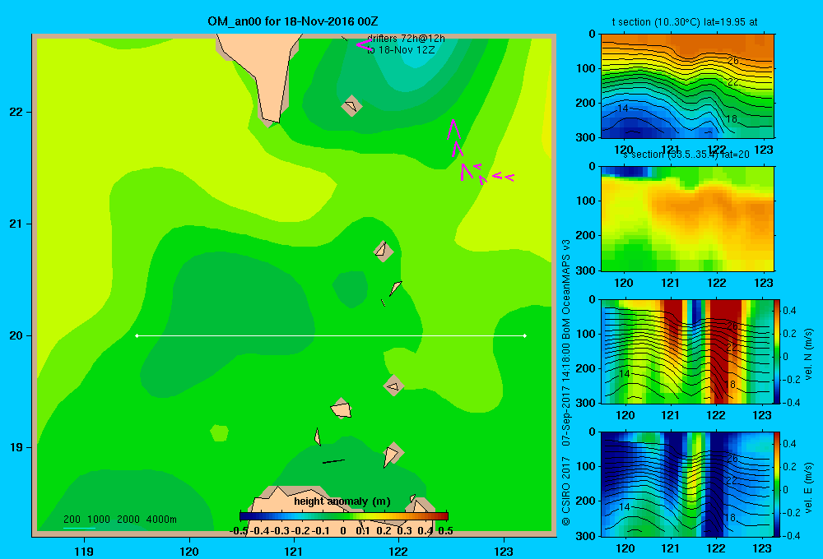This screenshot has width=823, height=559.
Task: Click the map title "OM_an00 for 18-Nov-2016 00Z"
Action: coord(293,21)
